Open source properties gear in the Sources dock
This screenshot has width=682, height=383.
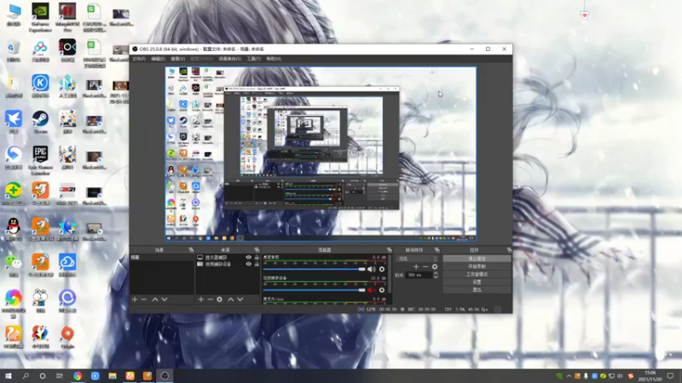coord(220,300)
